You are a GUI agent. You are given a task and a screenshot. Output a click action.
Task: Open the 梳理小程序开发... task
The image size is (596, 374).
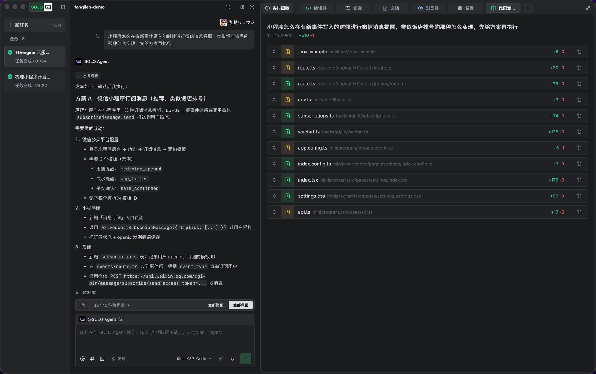pos(35,81)
